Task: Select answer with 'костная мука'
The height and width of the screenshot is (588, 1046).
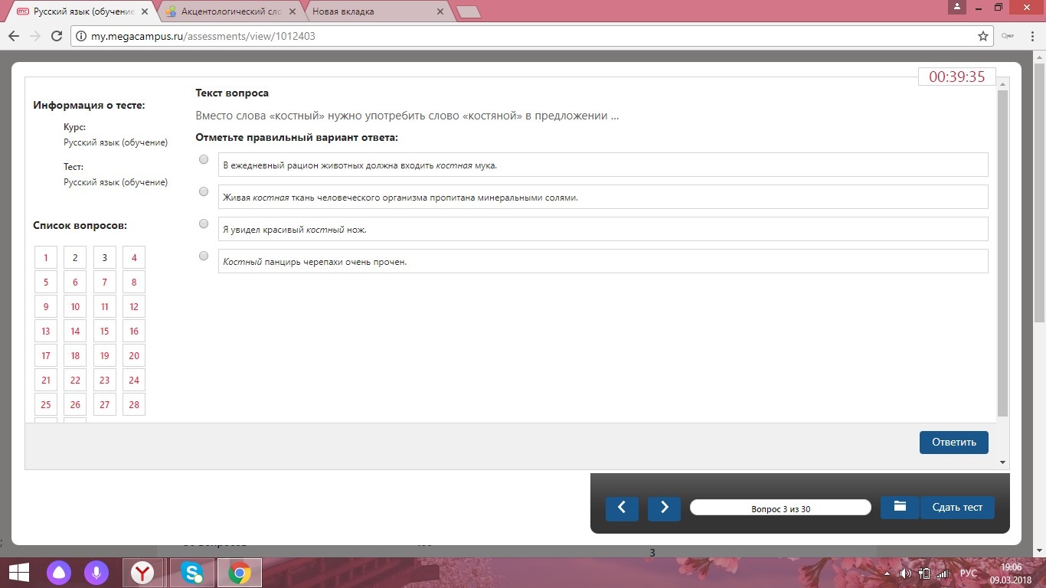Action: point(204,159)
